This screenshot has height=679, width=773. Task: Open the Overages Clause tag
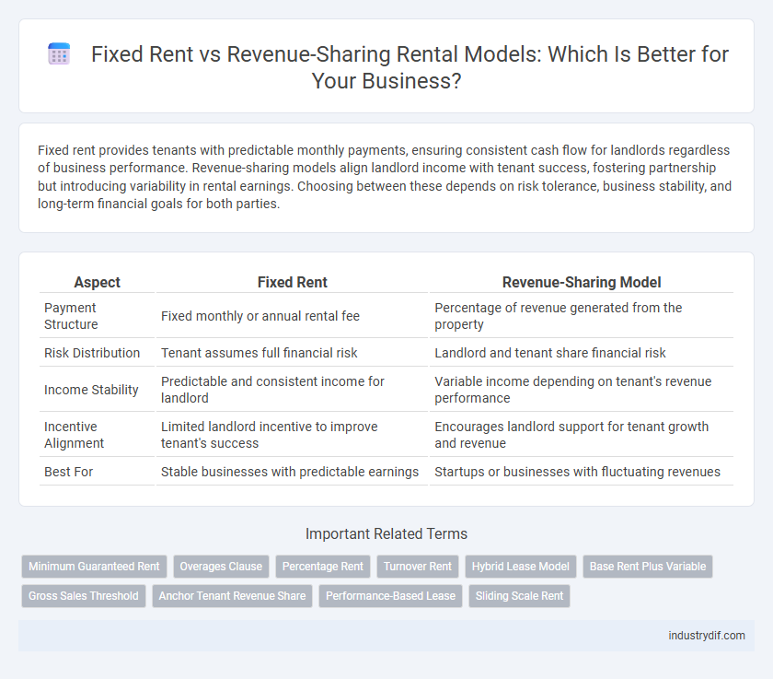pos(221,567)
